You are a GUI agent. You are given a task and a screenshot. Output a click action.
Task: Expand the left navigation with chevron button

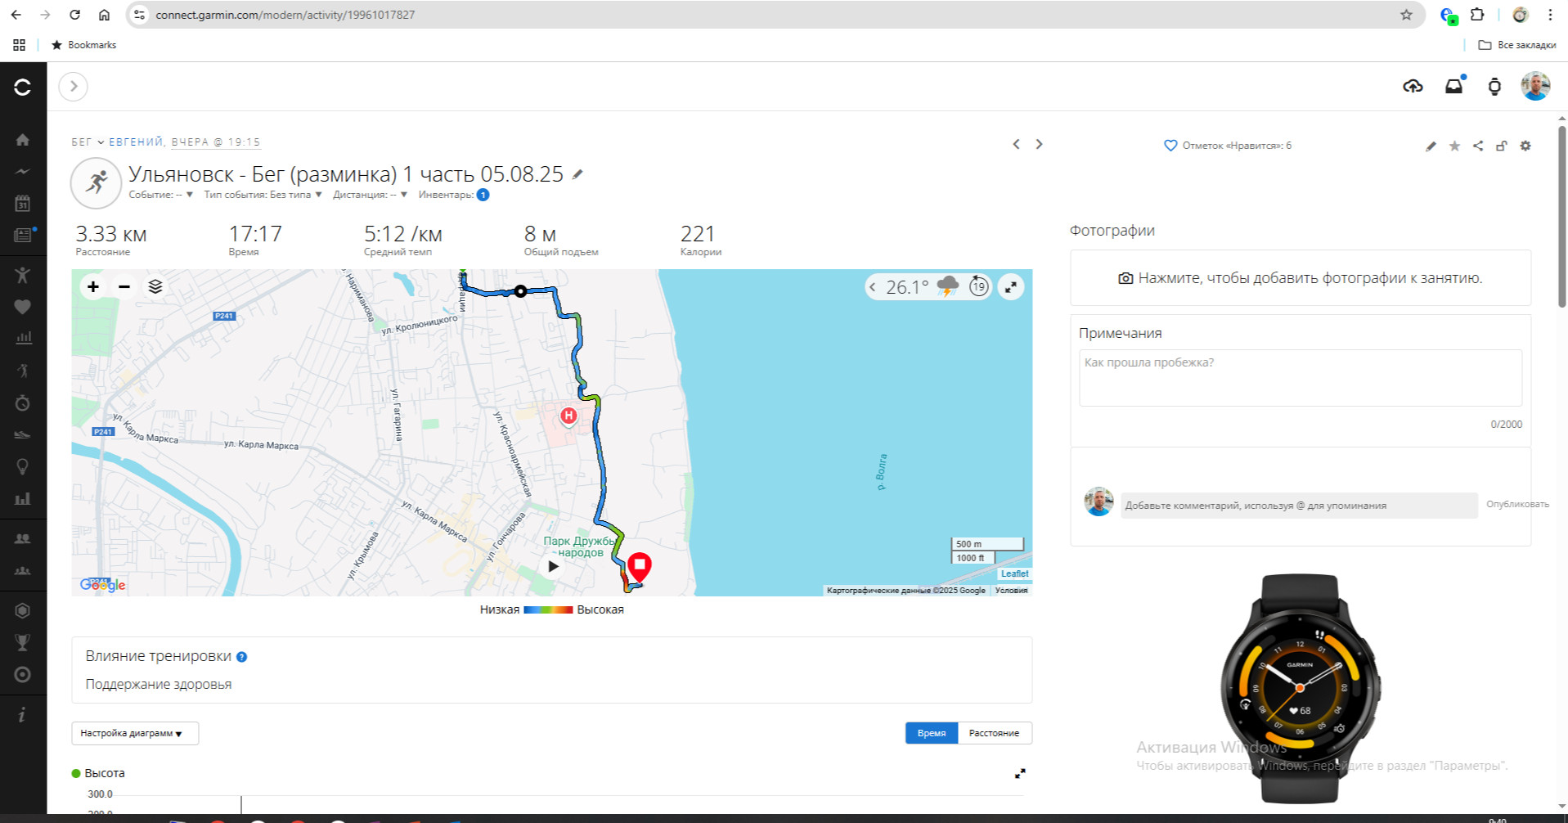point(74,87)
